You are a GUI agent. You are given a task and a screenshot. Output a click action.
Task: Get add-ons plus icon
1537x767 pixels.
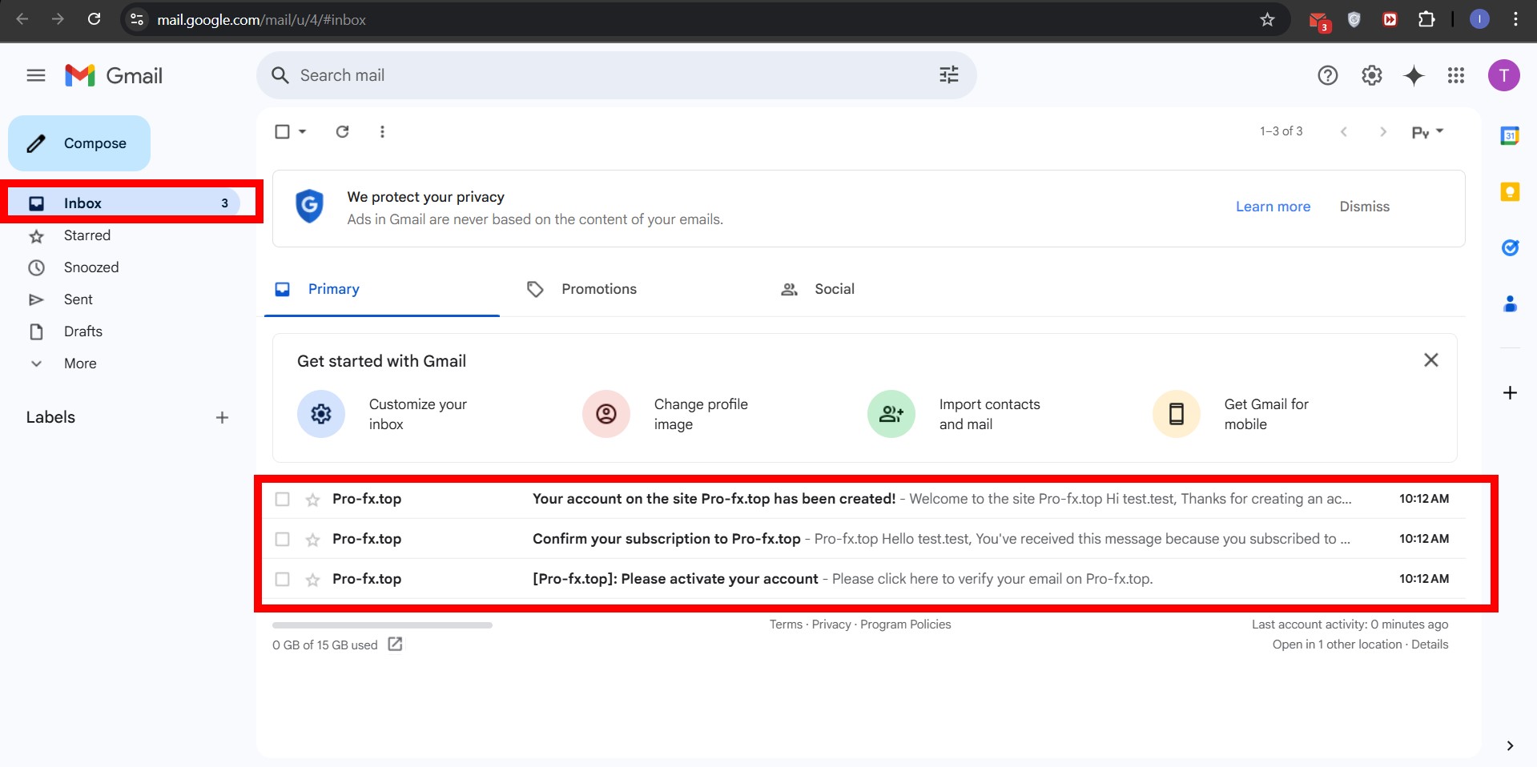point(1510,392)
